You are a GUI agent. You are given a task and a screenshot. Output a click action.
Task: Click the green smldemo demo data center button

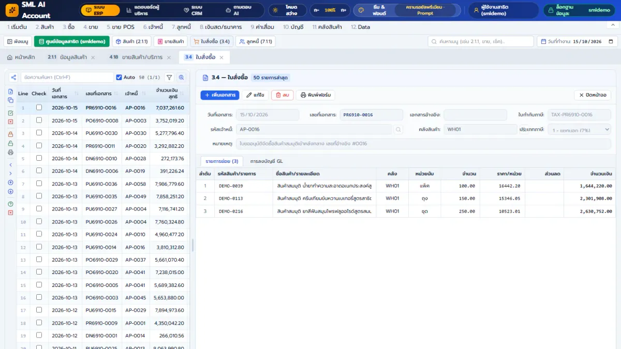[x=72, y=41]
